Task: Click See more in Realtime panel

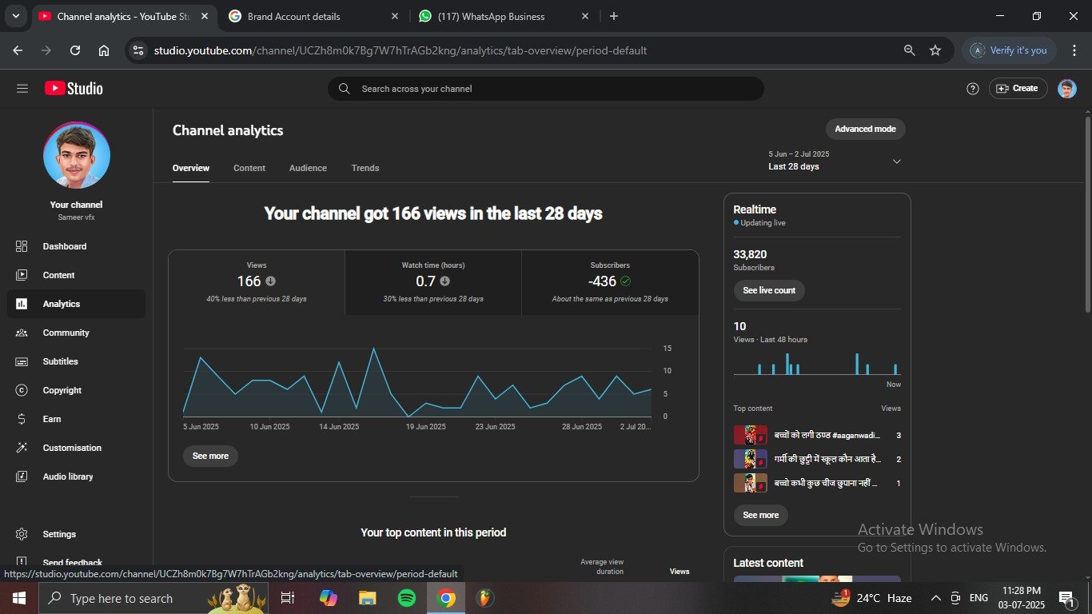Action: [x=761, y=515]
